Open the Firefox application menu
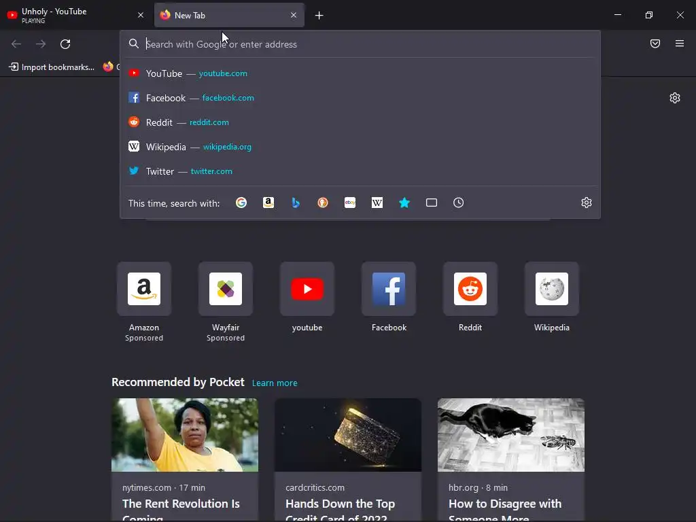 point(680,43)
